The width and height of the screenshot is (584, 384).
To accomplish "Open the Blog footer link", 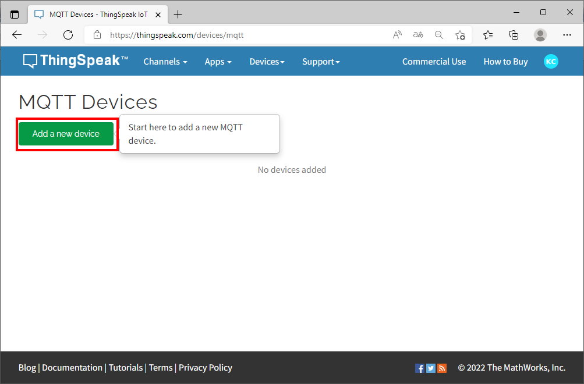I will [27, 368].
